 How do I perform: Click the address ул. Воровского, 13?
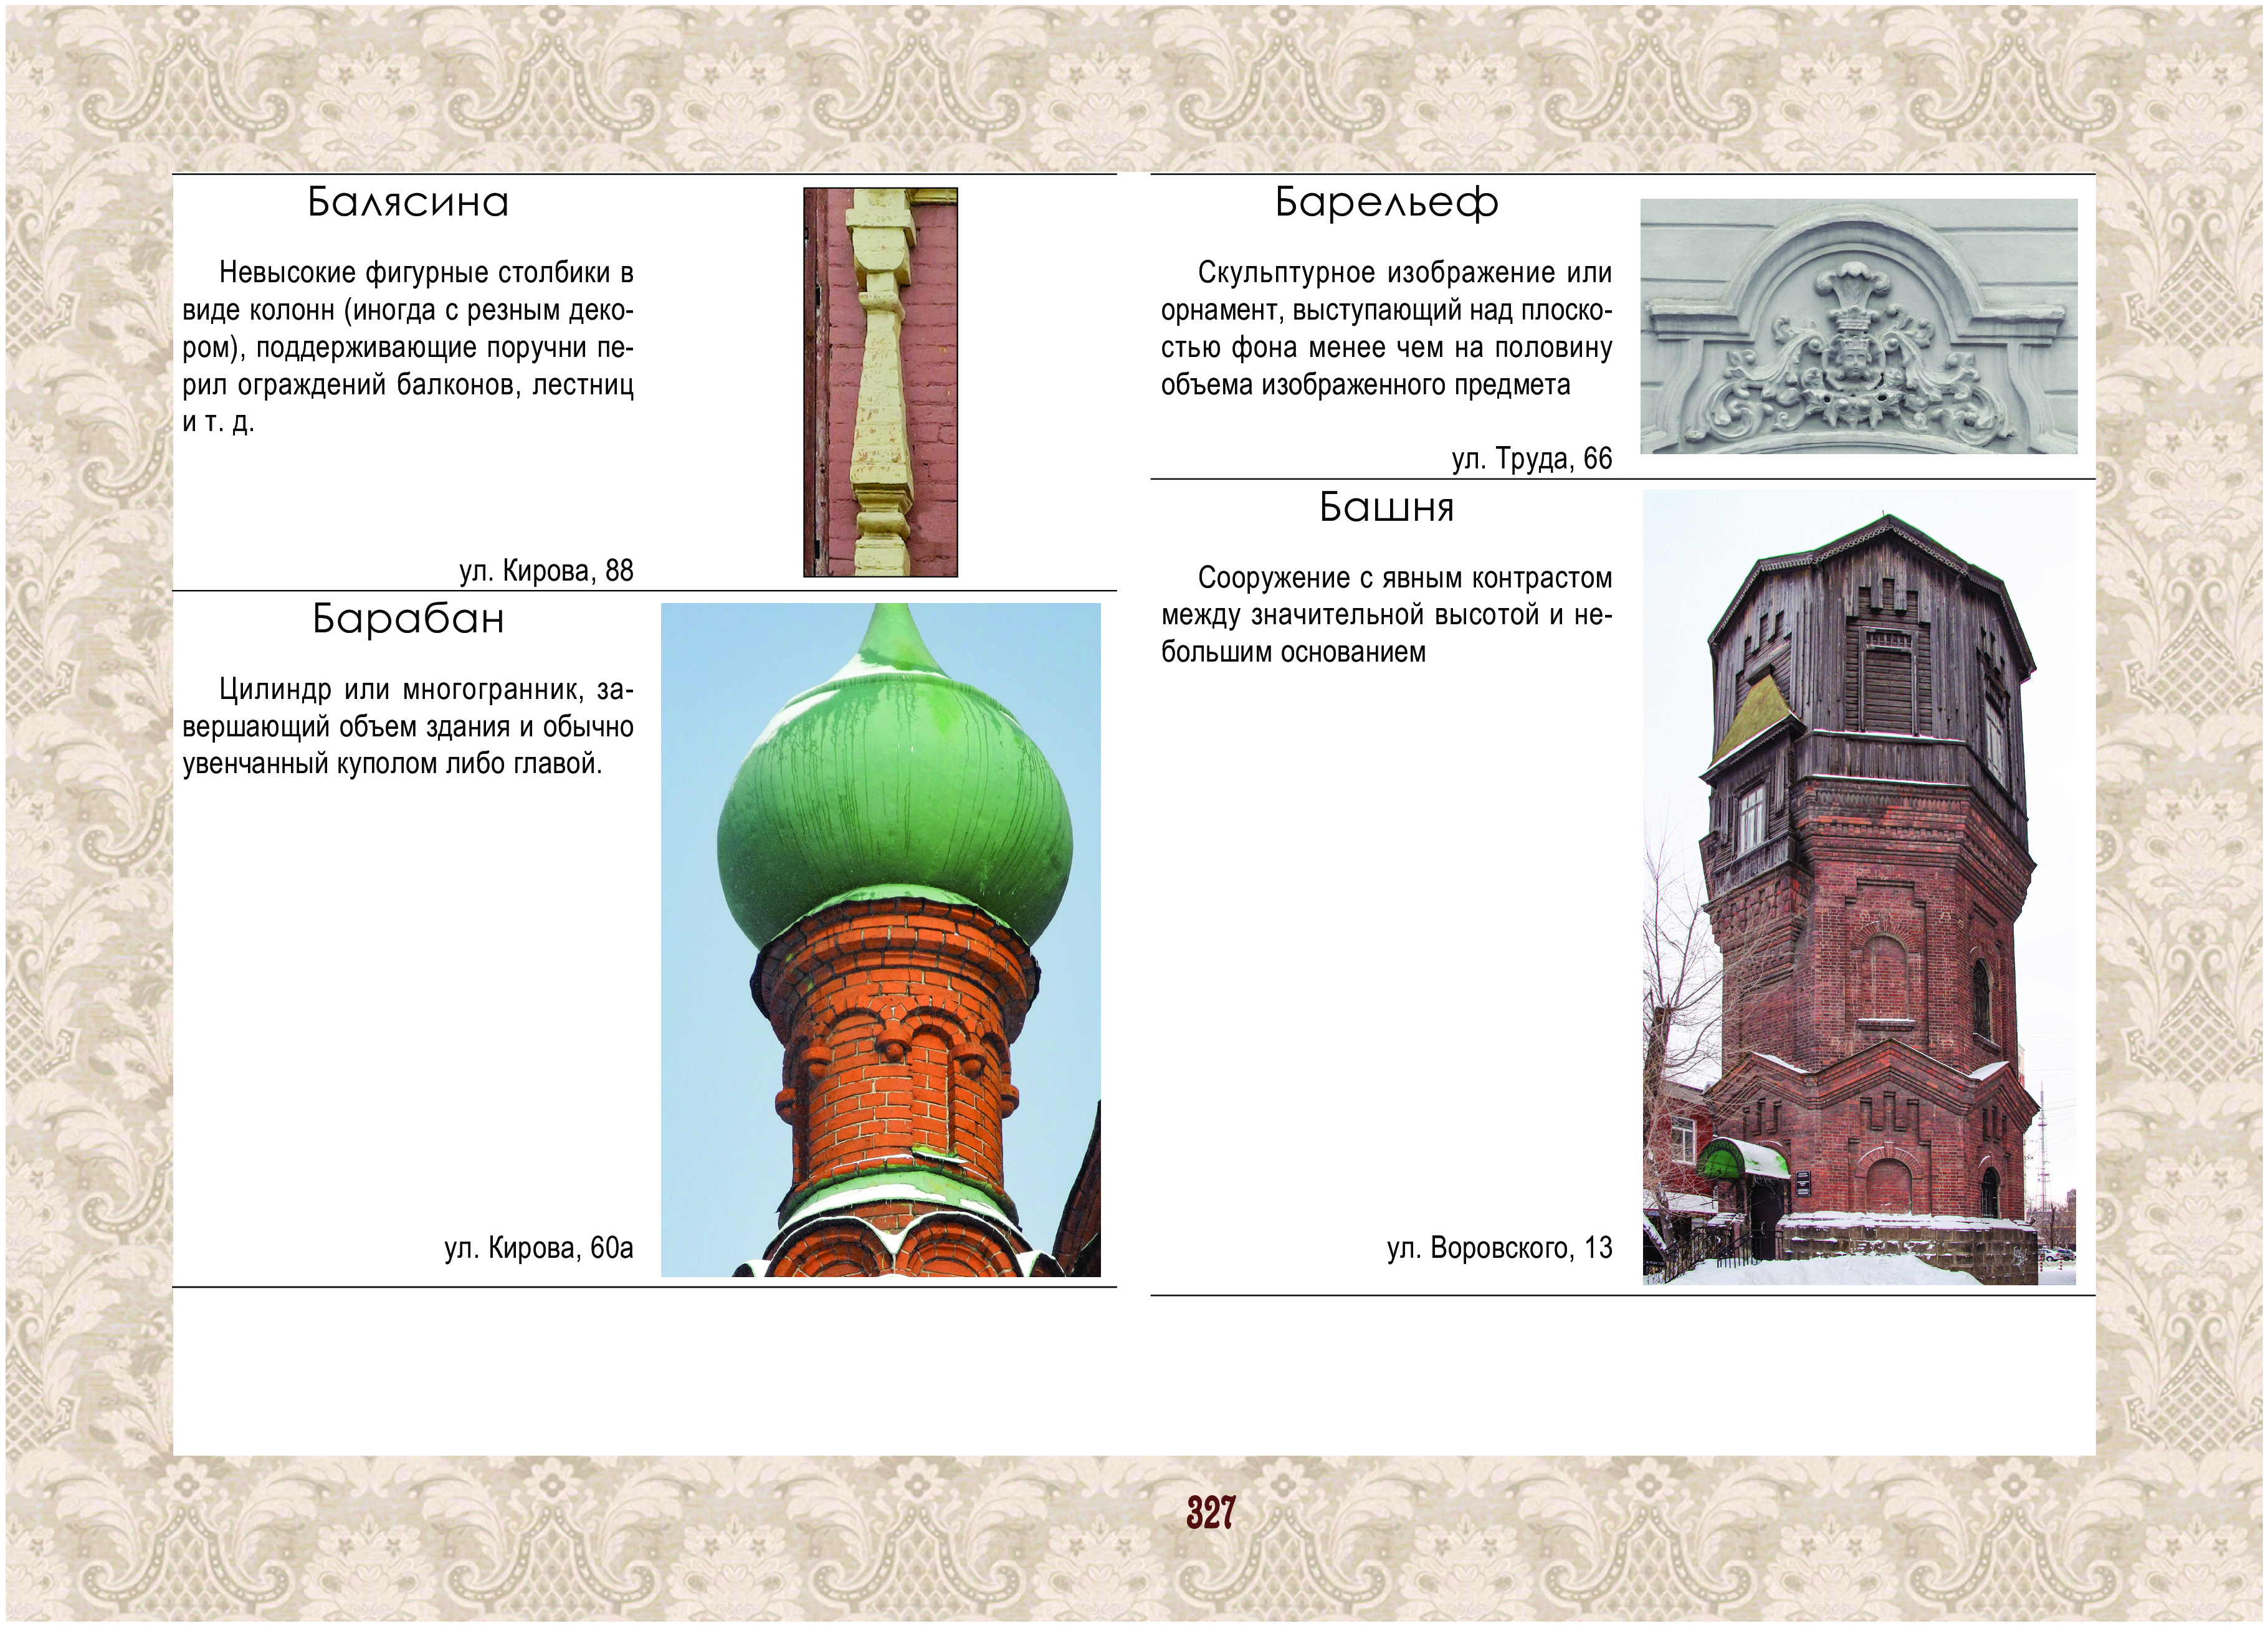click(x=1499, y=1248)
